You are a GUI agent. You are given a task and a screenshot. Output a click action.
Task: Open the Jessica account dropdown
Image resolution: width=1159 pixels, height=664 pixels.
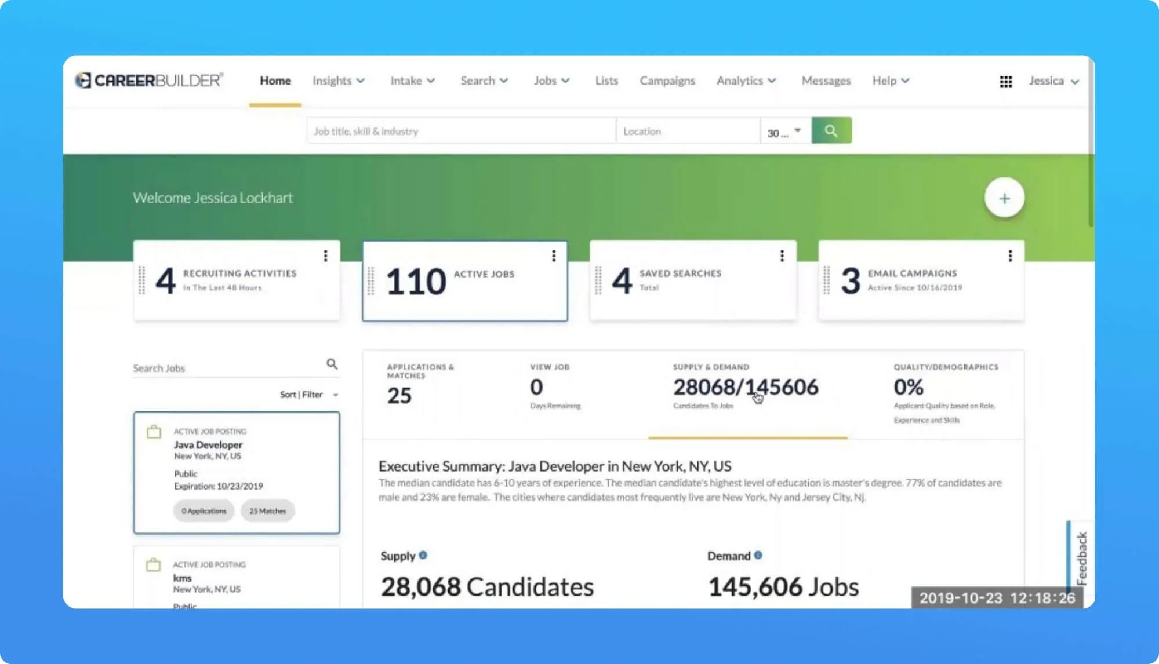[1053, 81]
